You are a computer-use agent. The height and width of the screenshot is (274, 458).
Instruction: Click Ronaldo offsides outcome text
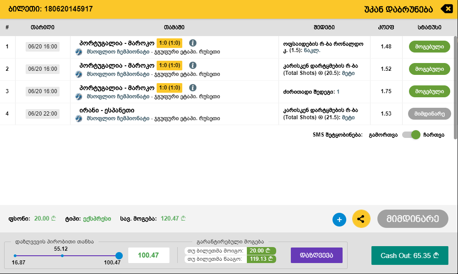pyautogui.click(x=323, y=47)
